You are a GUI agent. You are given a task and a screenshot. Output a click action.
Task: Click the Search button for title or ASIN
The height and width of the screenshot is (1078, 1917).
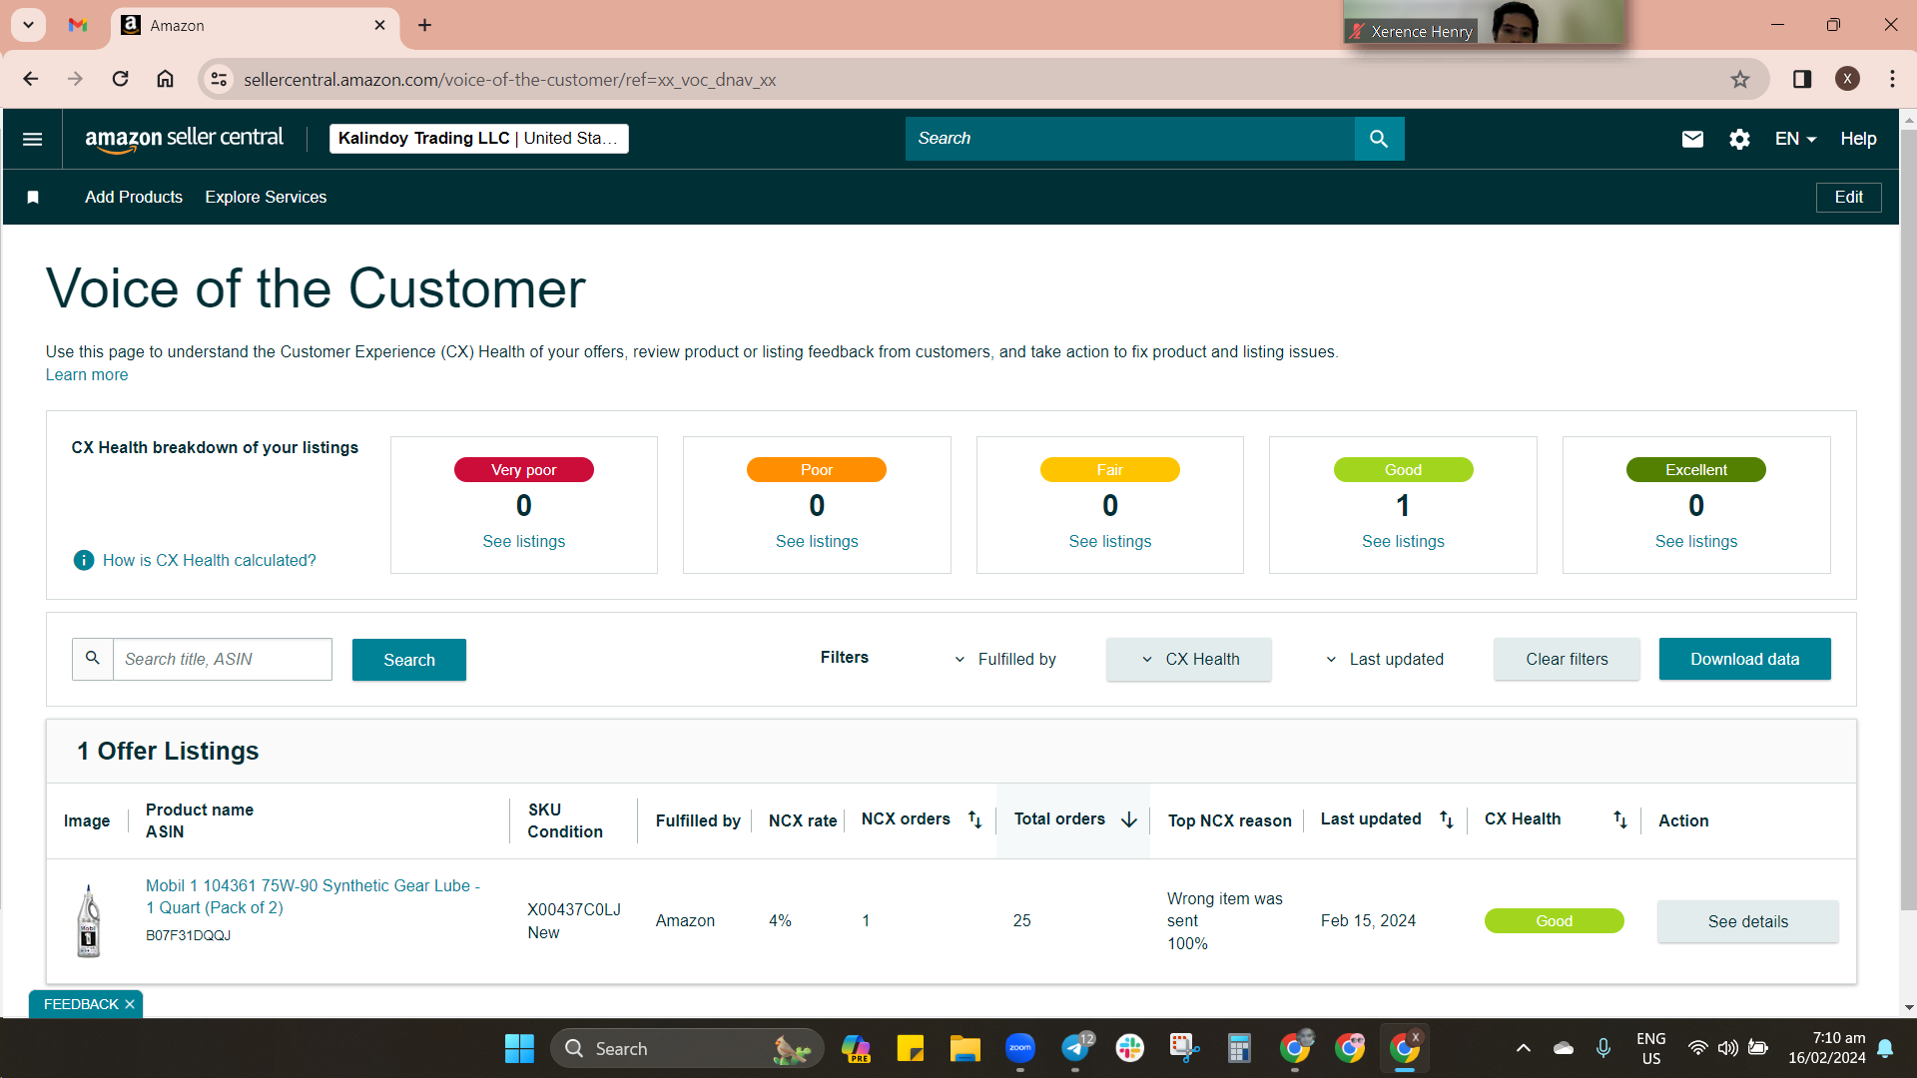pos(409,660)
